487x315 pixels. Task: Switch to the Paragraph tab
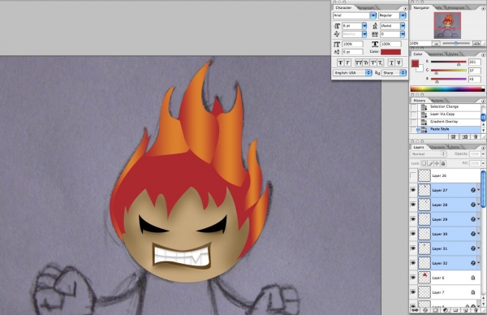366,7
